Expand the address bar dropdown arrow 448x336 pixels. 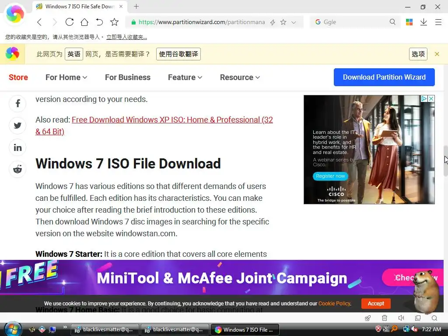pyautogui.click(x=294, y=22)
